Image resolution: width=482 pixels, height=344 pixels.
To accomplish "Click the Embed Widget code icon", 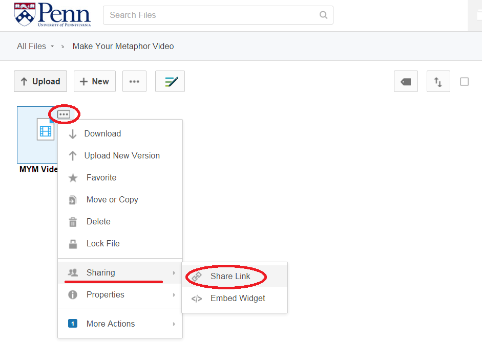I will [196, 299].
